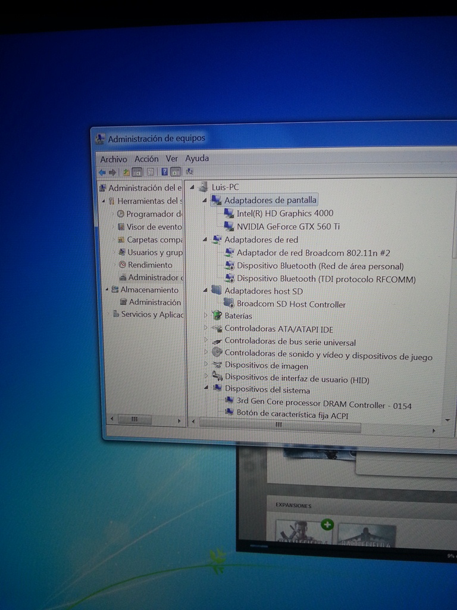Collapse the Luis-PC root node
The width and height of the screenshot is (457, 610).
click(x=192, y=188)
